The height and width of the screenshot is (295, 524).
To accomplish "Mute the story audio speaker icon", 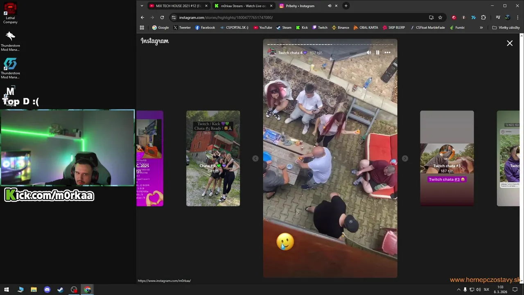I will click(368, 52).
